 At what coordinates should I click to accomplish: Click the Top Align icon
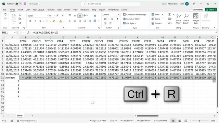70,15
